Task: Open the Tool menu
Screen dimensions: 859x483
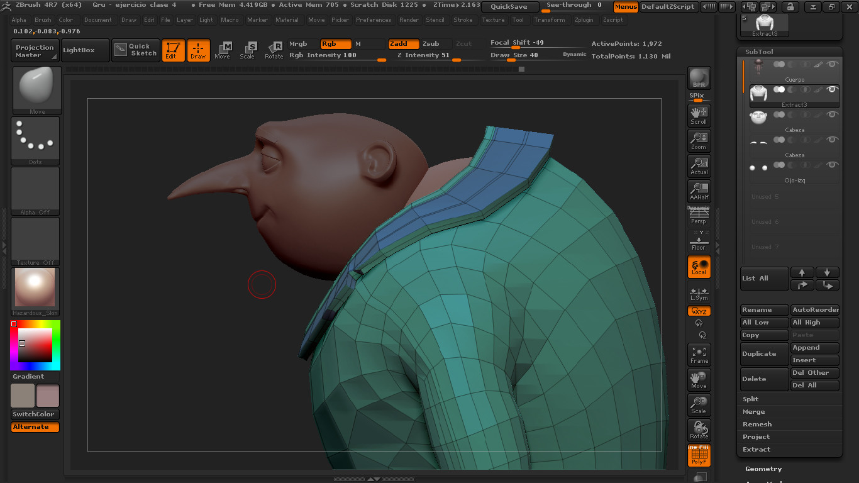Action: click(518, 19)
